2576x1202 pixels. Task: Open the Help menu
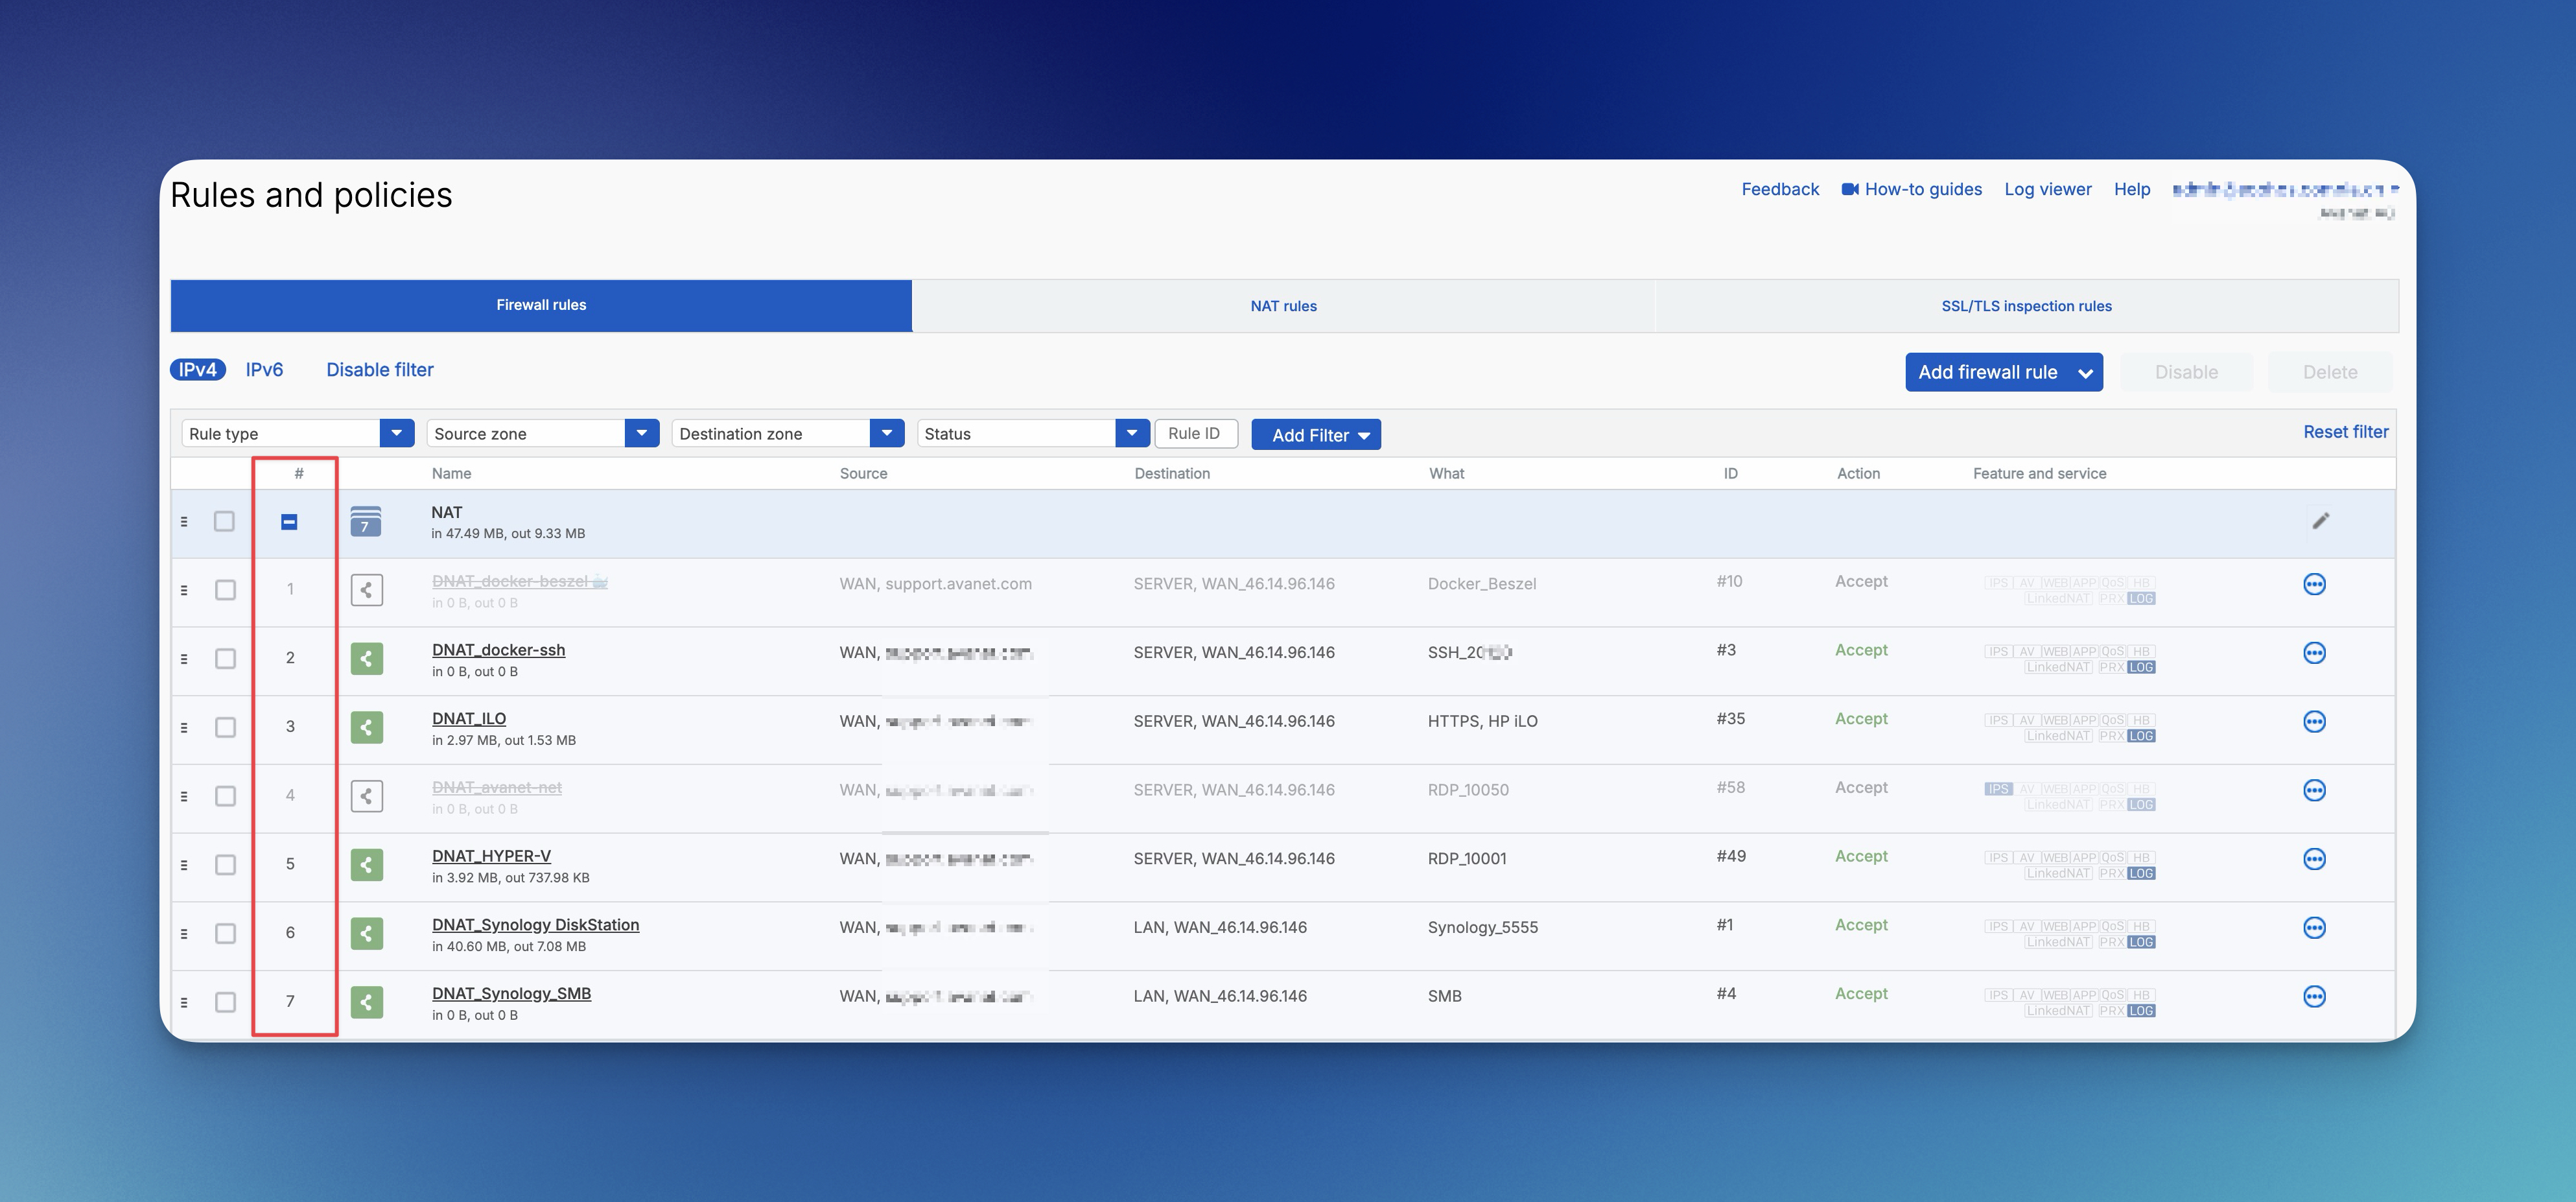tap(2131, 189)
